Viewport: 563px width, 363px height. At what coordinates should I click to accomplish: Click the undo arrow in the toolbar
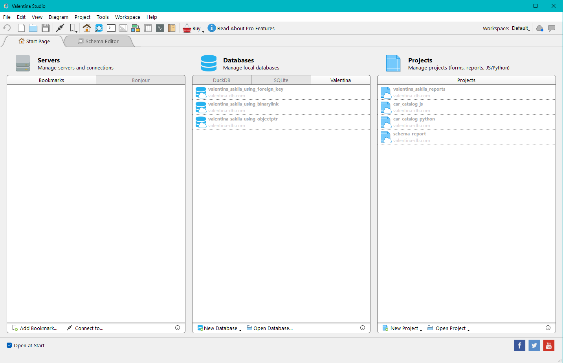point(7,28)
